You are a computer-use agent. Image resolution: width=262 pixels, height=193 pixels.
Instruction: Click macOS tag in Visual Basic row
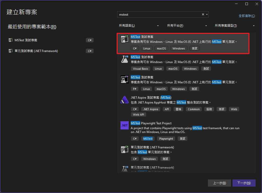coord(173,69)
